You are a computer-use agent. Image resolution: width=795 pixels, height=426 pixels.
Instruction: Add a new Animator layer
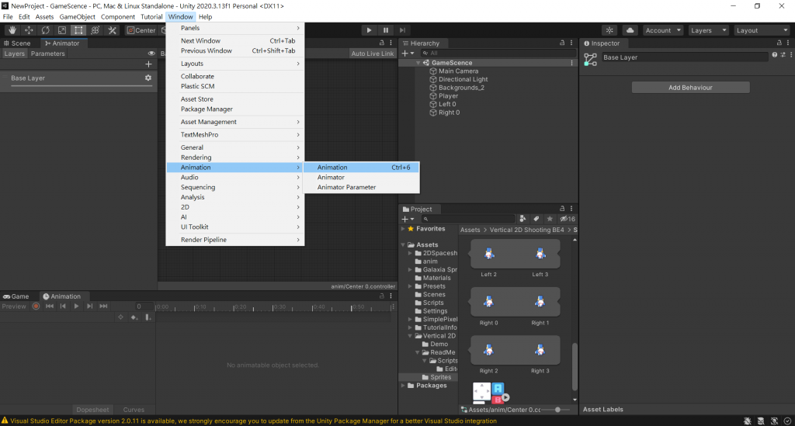[148, 64]
